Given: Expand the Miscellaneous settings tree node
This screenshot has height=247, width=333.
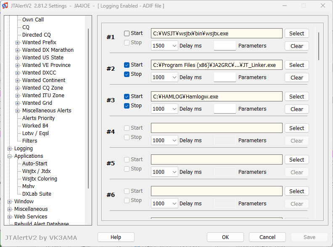Looking at the screenshot, I should click(9, 209).
